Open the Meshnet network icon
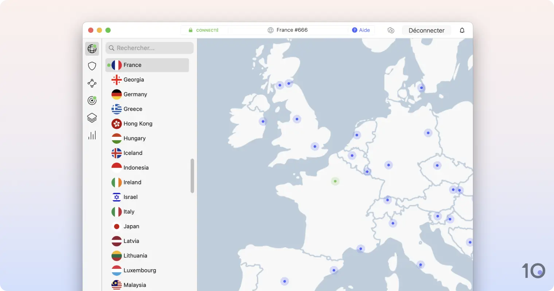 point(92,83)
